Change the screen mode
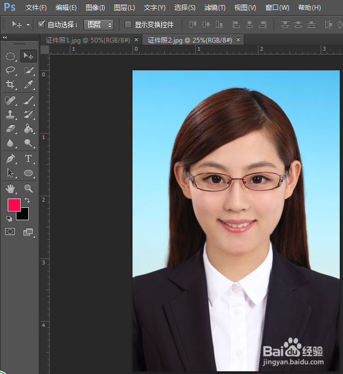 click(28, 232)
